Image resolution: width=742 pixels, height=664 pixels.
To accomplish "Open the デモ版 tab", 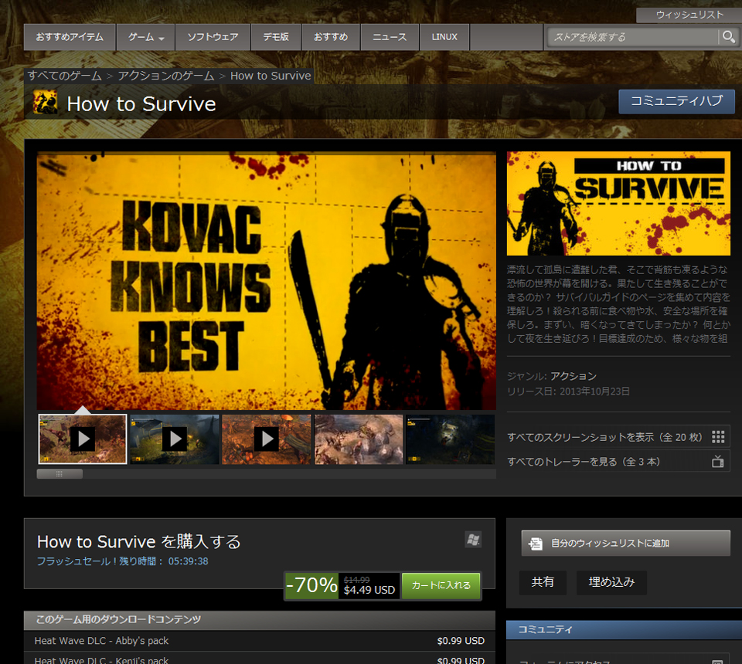I will point(276,37).
